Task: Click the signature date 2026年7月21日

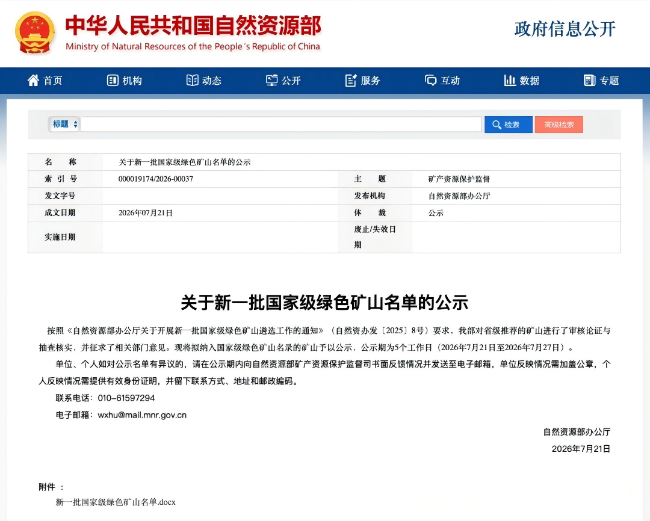Action: [x=581, y=449]
